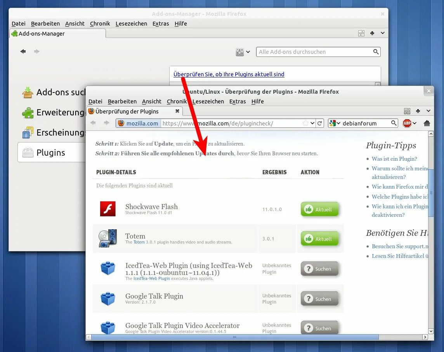Select Add-ons suchen category in sidebar
Screen dimensions: 444x352
[54, 93]
